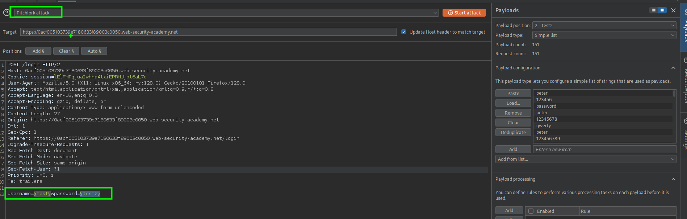Click the Deduplicate payload list button

(513, 132)
